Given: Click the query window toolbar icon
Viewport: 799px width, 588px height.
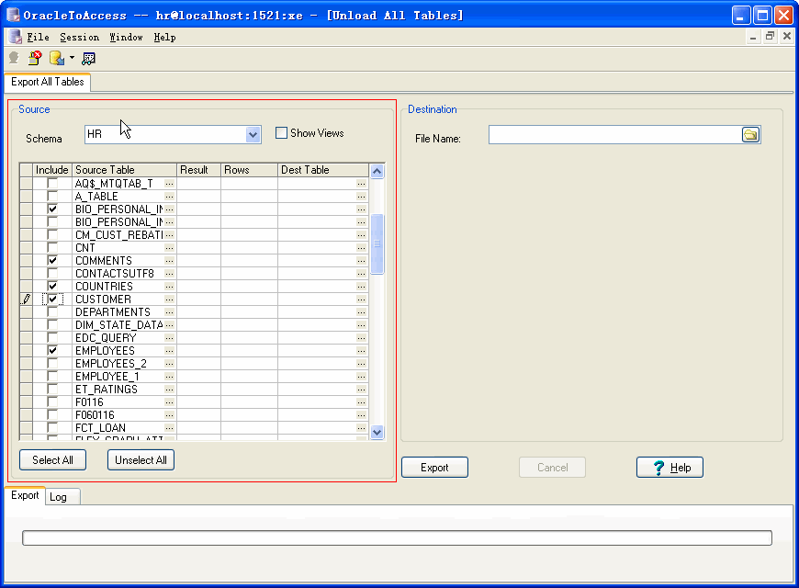Looking at the screenshot, I should tap(88, 59).
